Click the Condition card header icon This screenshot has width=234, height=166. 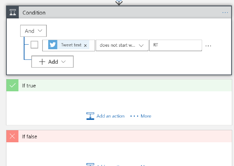click(12, 12)
